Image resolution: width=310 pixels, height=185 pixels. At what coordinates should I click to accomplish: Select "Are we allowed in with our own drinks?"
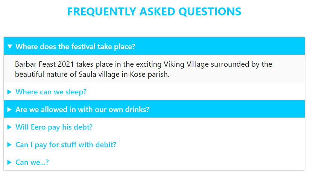coord(82,110)
